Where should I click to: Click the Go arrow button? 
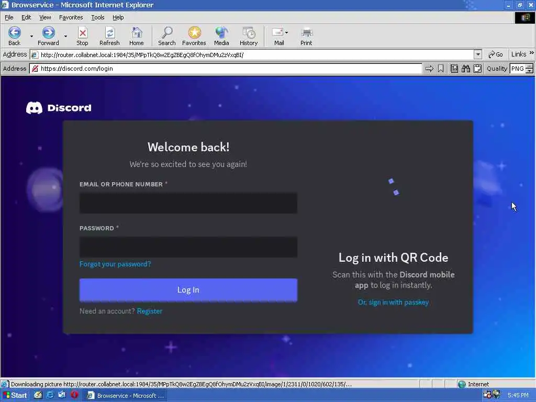496,54
